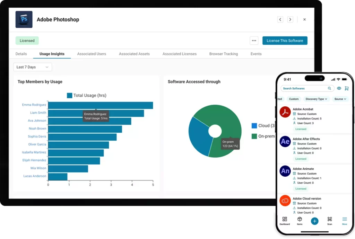Click the Search Softwares input field

(x=305, y=88)
